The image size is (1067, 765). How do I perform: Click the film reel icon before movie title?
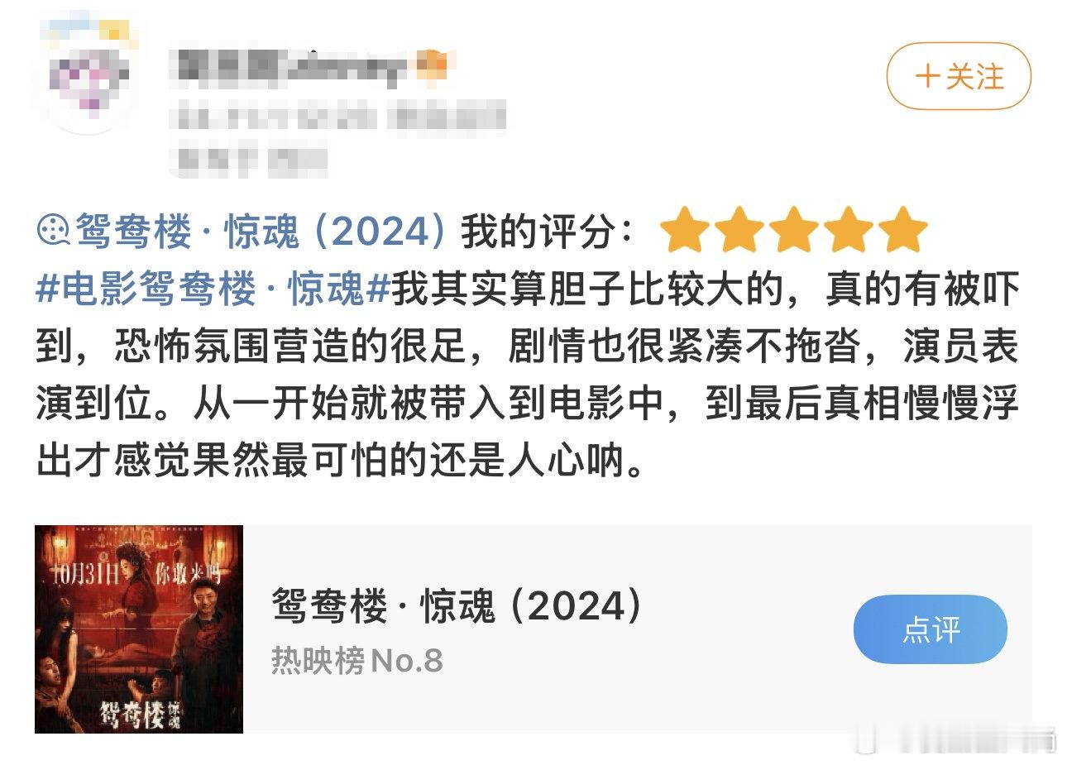tap(54, 231)
